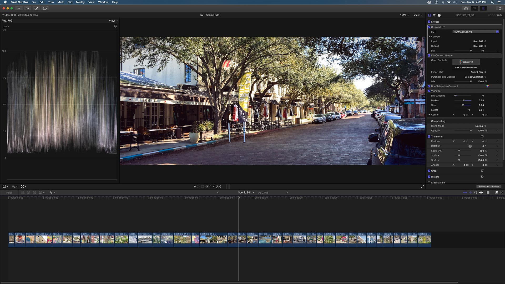
Task: Open the Mark menu
Action: click(x=60, y=2)
